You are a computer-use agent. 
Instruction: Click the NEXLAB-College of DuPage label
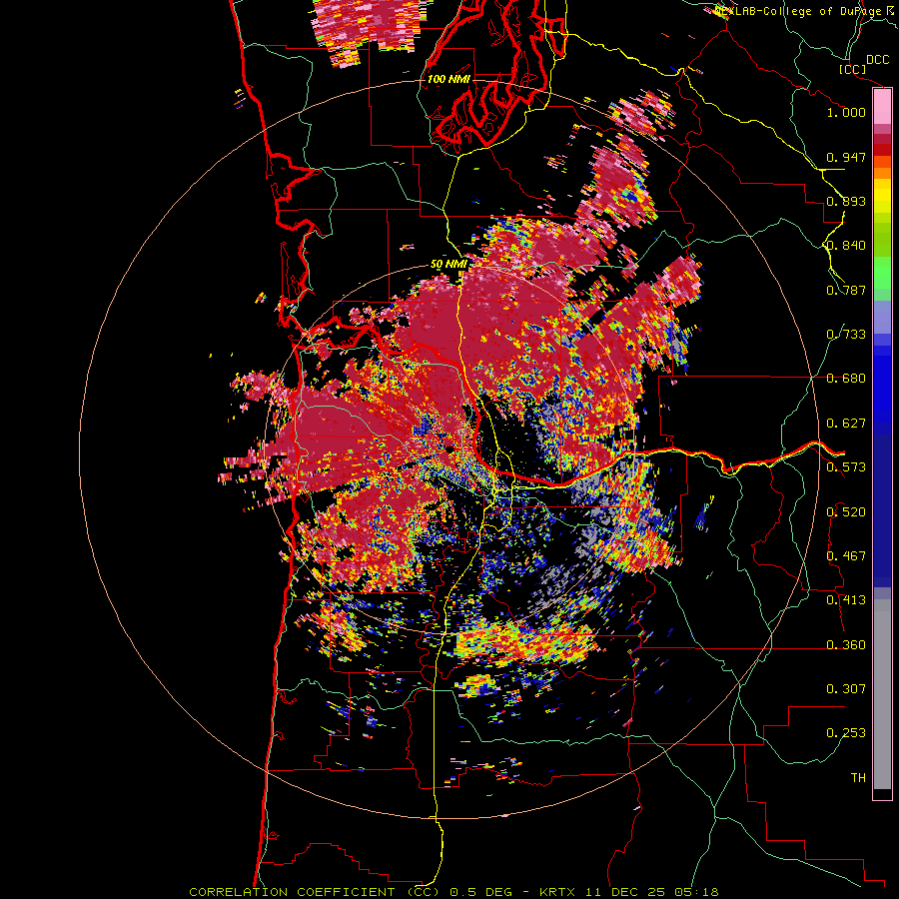point(799,11)
